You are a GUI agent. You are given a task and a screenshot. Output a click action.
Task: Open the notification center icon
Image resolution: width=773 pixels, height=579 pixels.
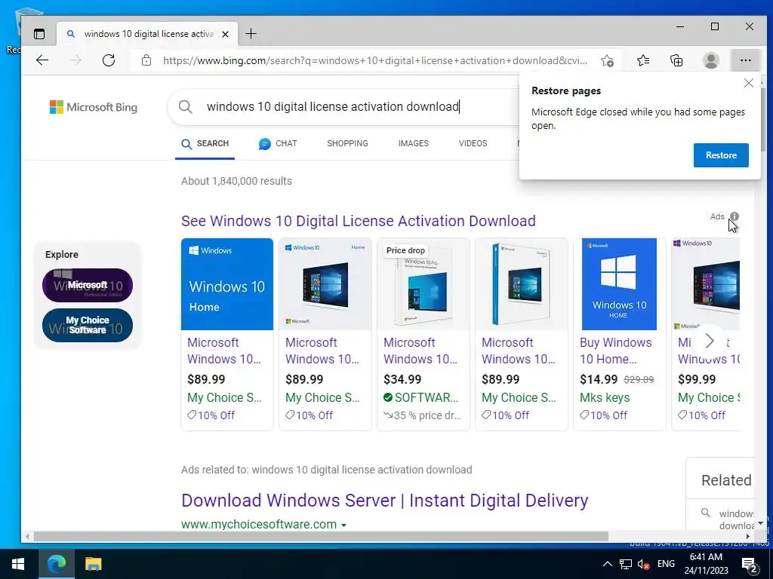coord(749,564)
